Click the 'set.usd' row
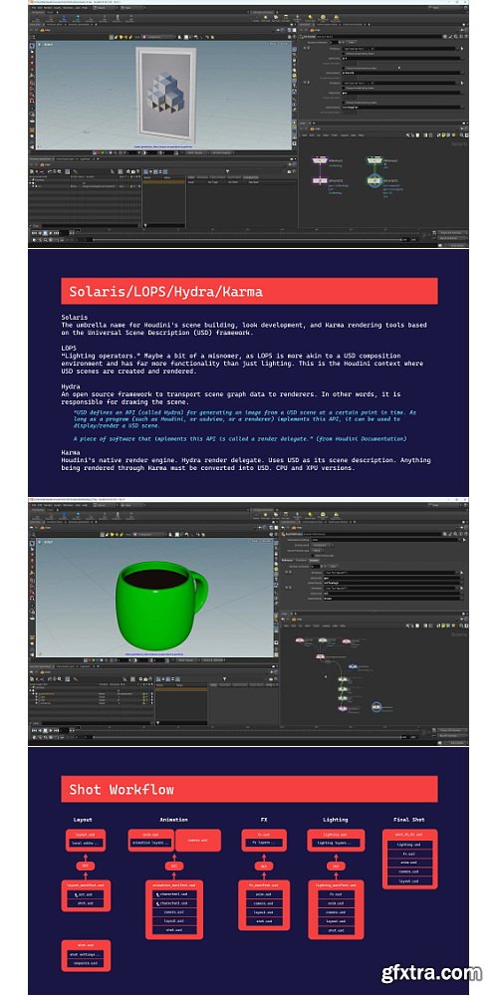 86,894
